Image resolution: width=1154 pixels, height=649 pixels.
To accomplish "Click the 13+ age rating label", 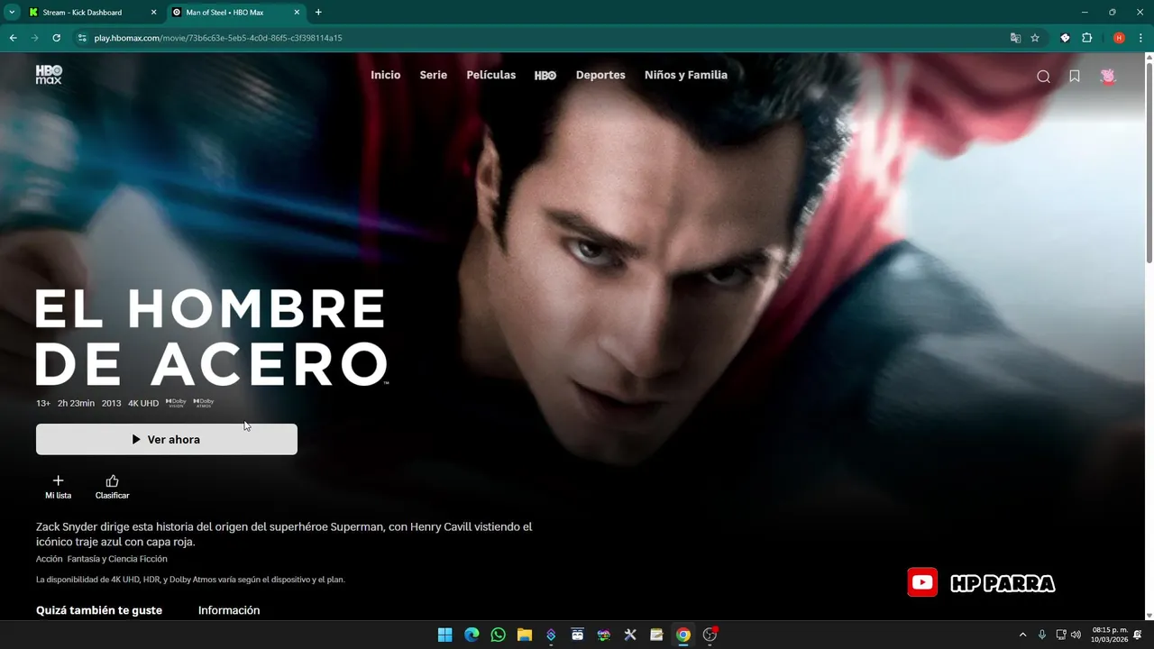I will [43, 403].
